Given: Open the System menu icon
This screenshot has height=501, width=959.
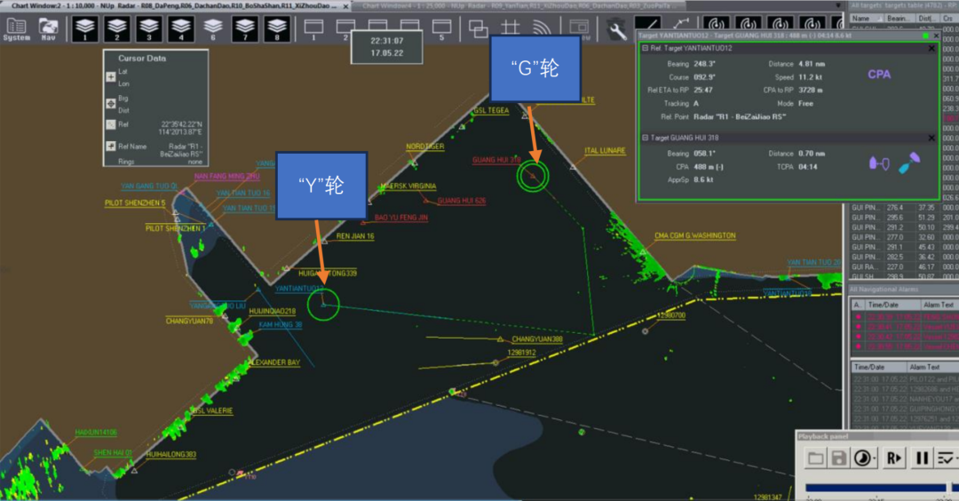Looking at the screenshot, I should click(16, 28).
